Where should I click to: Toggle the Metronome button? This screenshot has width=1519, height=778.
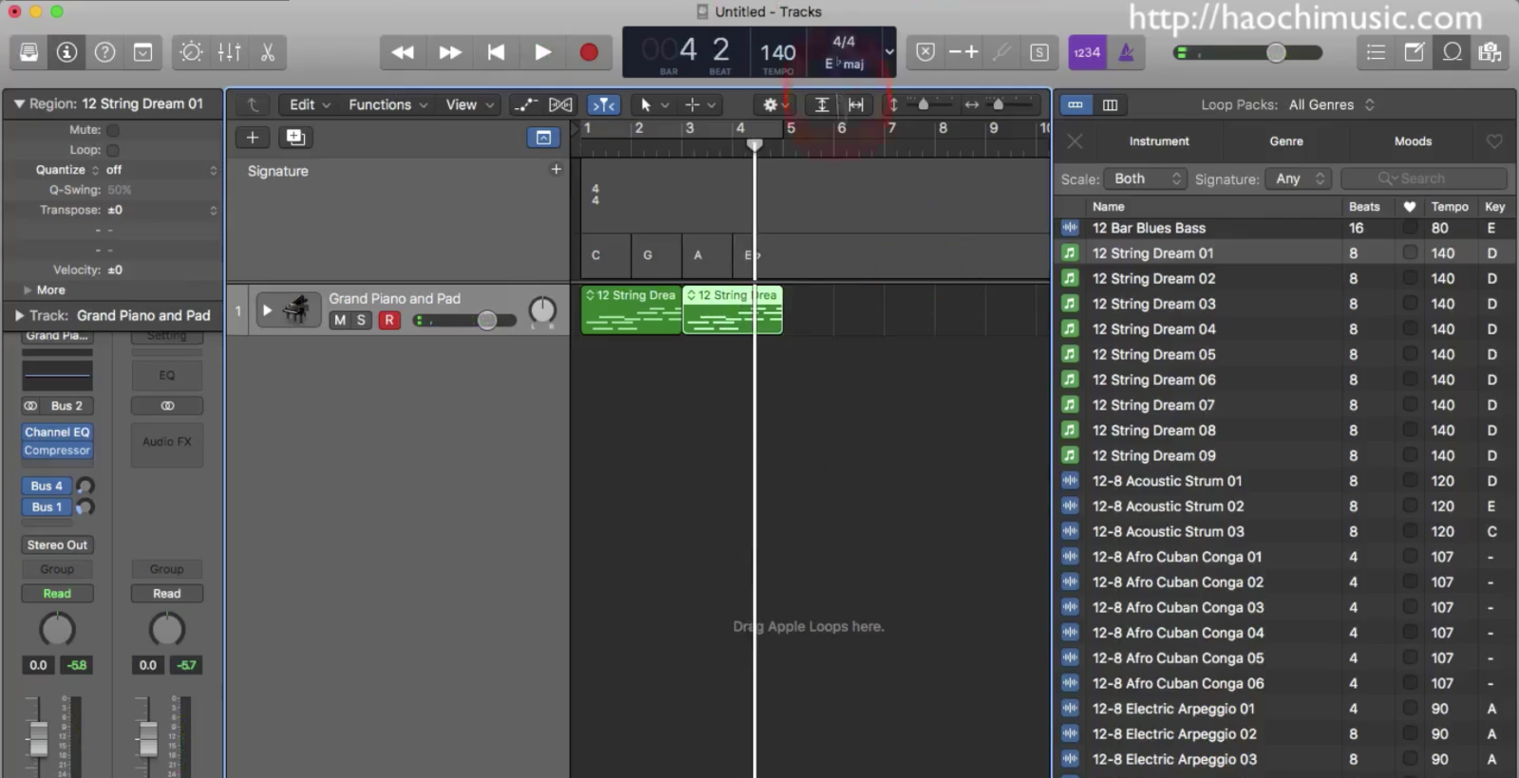[x=1126, y=52]
